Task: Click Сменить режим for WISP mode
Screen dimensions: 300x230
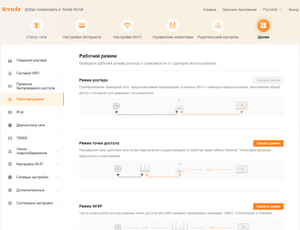Action: point(268,206)
